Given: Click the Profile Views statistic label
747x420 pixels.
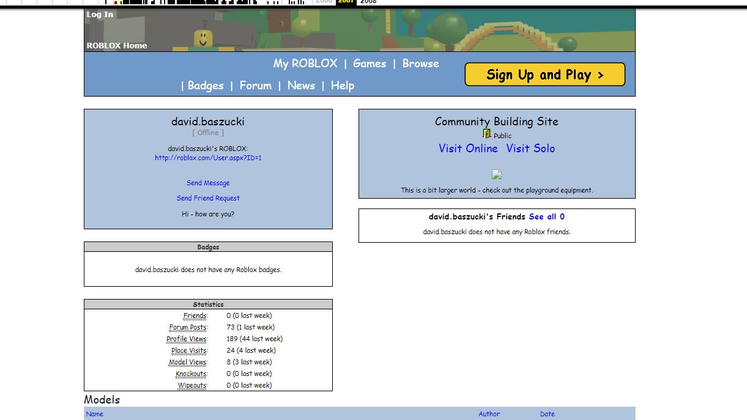Looking at the screenshot, I should tap(187, 339).
